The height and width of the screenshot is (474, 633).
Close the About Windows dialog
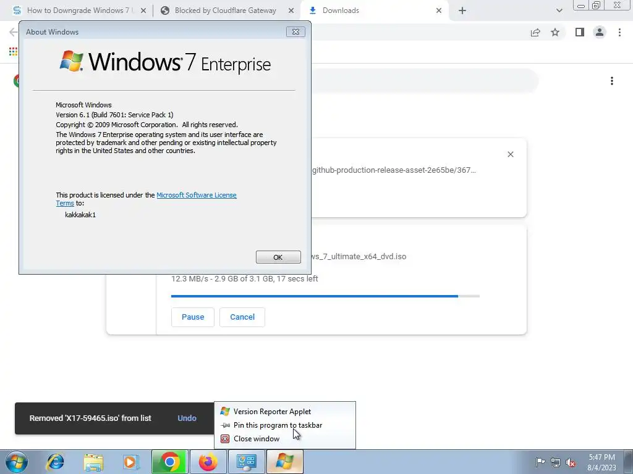(295, 32)
